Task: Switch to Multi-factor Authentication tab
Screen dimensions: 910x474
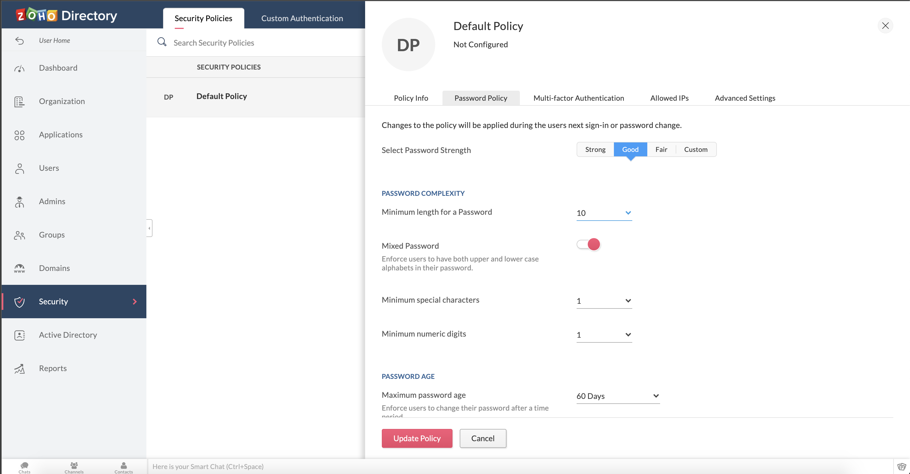Action: (578, 98)
